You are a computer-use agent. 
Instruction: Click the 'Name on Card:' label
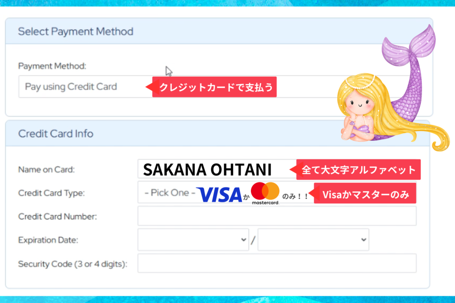[46, 170]
